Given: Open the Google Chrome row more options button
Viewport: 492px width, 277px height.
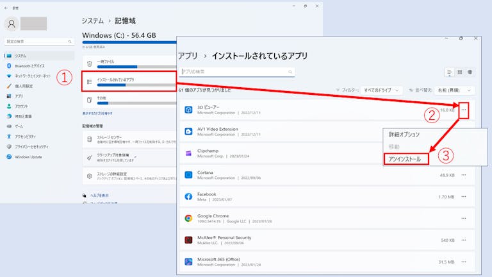Looking at the screenshot, I should (463, 218).
